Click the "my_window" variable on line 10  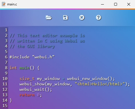(49, 79)
